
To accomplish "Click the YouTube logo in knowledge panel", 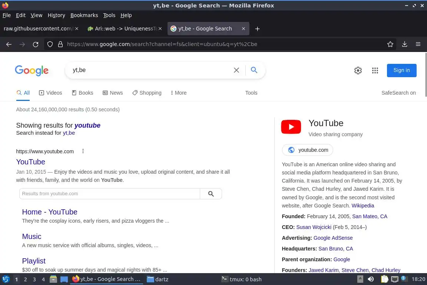I will coord(291,127).
